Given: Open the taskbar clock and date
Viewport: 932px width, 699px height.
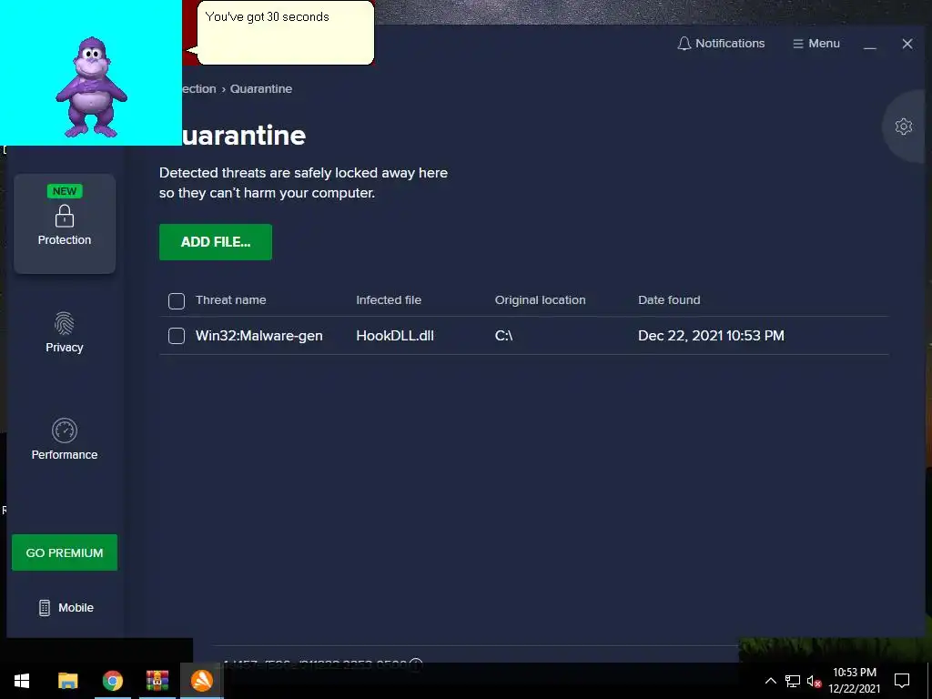Looking at the screenshot, I should pos(855,681).
